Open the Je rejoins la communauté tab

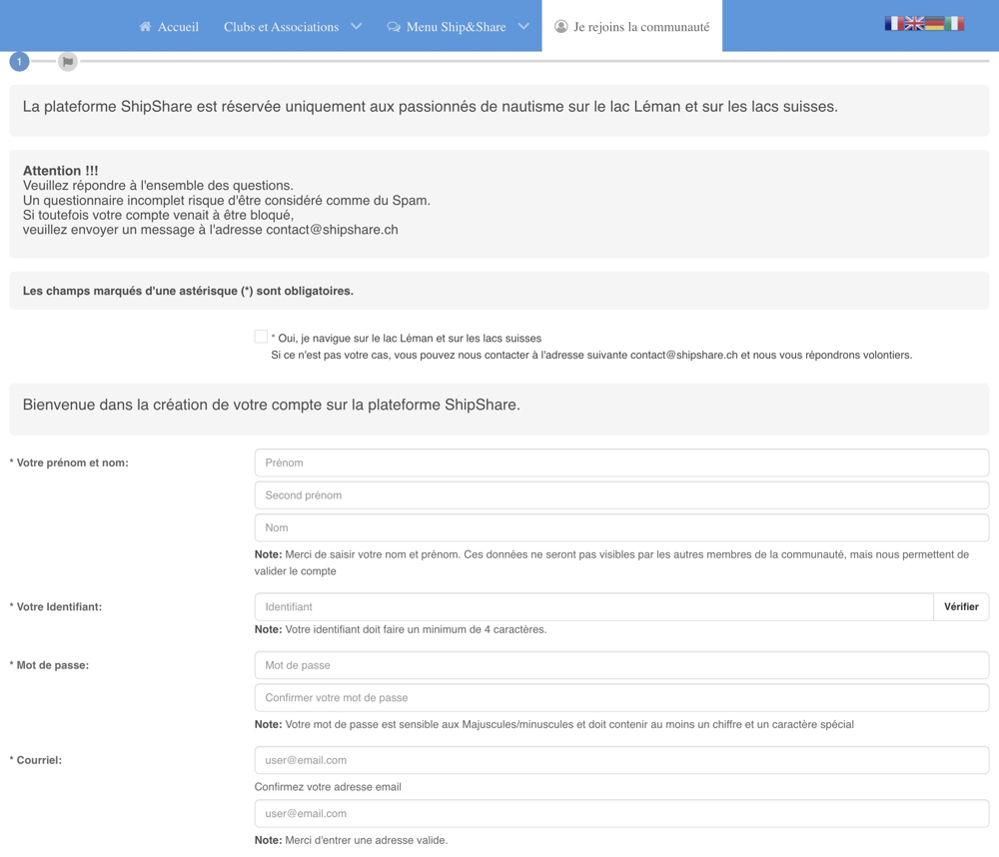(x=631, y=27)
